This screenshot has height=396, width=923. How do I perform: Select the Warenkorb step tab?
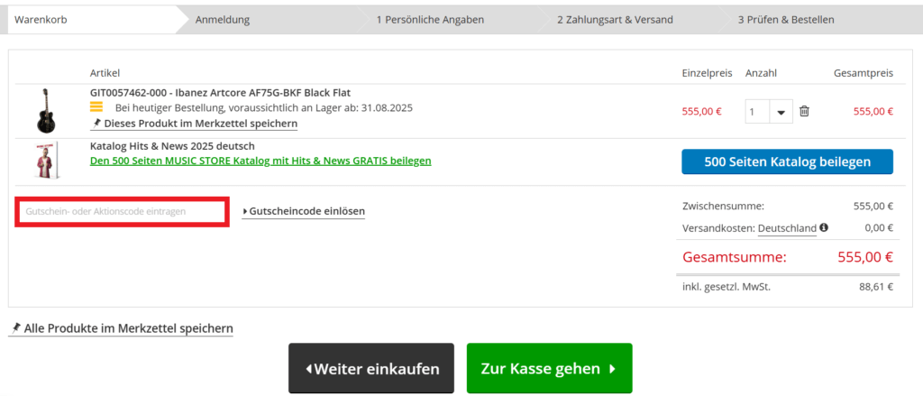92,20
